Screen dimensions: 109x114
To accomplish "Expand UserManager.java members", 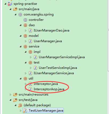I will coord(26,41).
